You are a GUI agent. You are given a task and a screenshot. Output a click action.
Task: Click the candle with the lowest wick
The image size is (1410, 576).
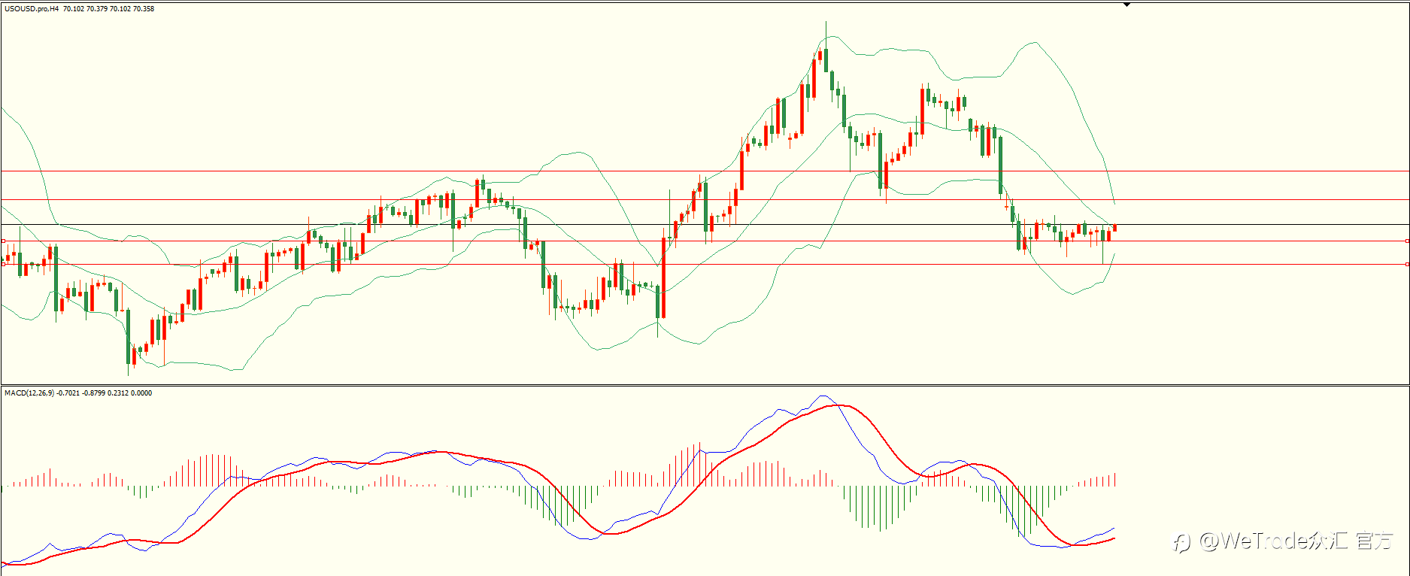pos(128,342)
